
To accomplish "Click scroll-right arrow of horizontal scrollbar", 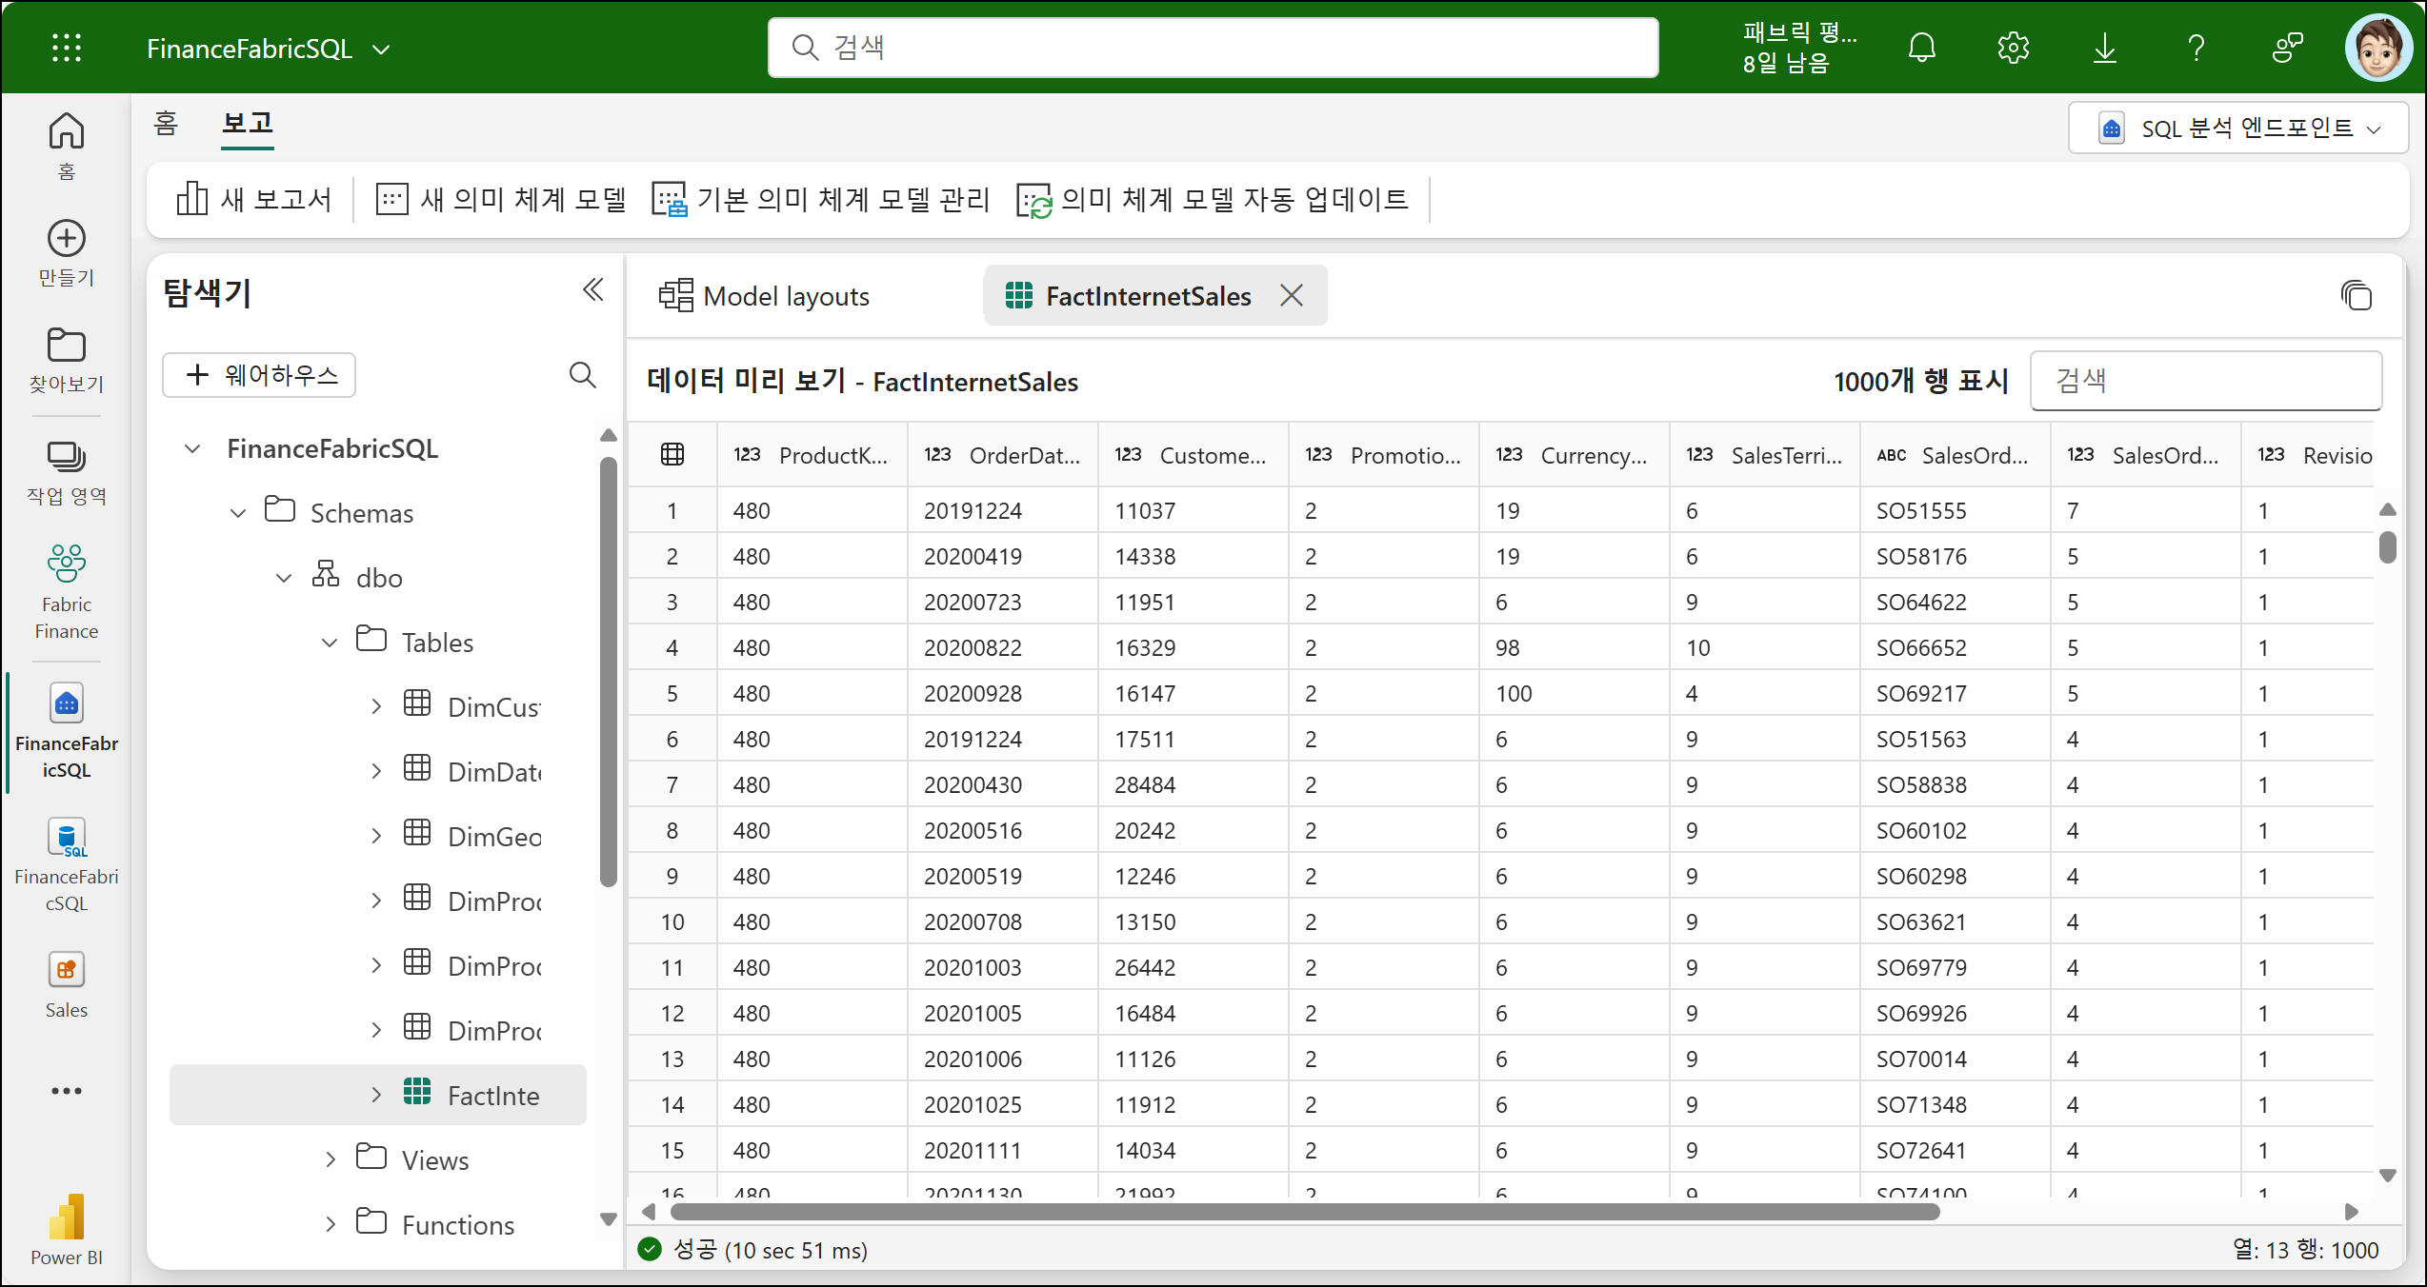I will coord(2351,1212).
